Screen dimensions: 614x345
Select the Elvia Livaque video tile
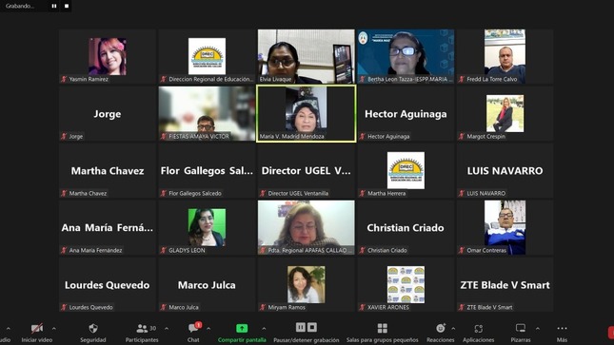click(307, 56)
